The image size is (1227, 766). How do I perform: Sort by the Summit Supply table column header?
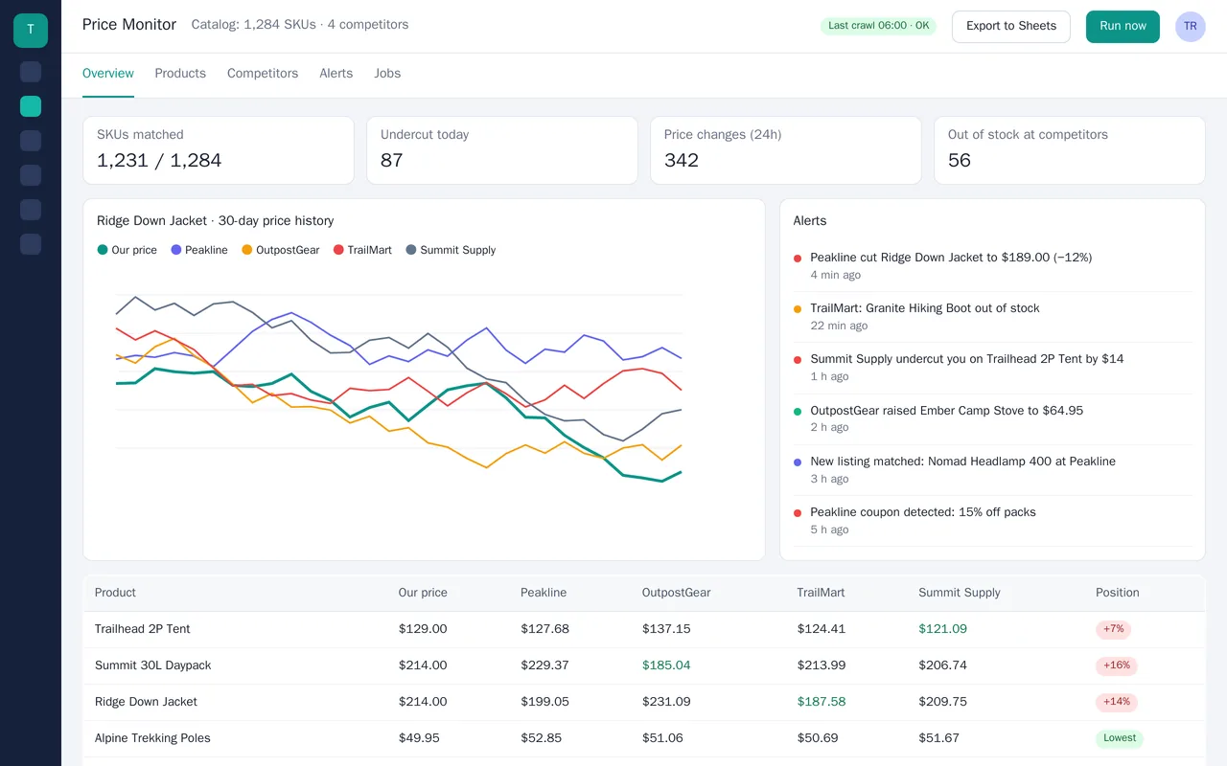point(960,593)
